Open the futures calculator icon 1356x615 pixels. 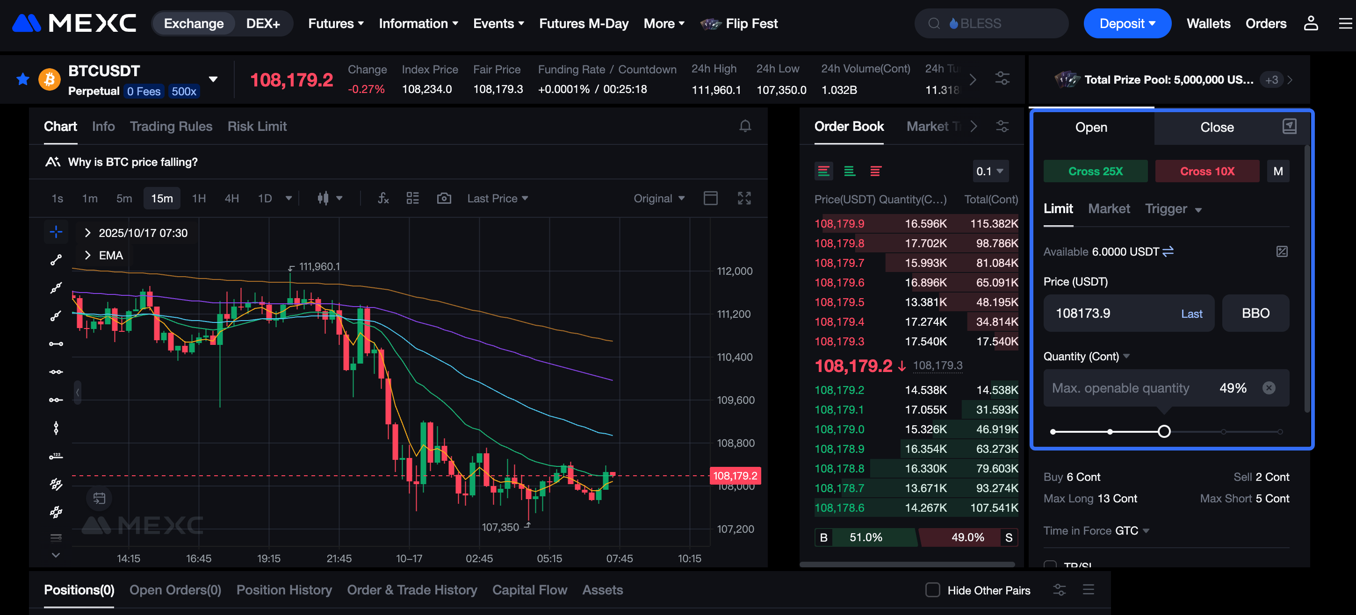(1282, 251)
